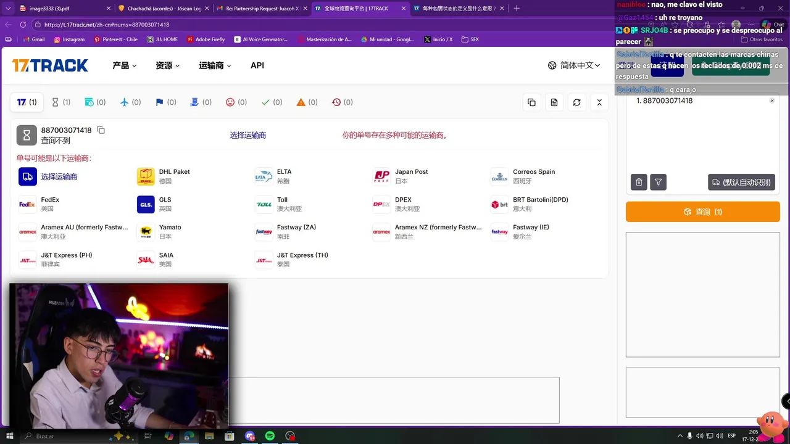Filter by out-for-delivery courier status tab
The image size is (790, 444).
(x=201, y=102)
